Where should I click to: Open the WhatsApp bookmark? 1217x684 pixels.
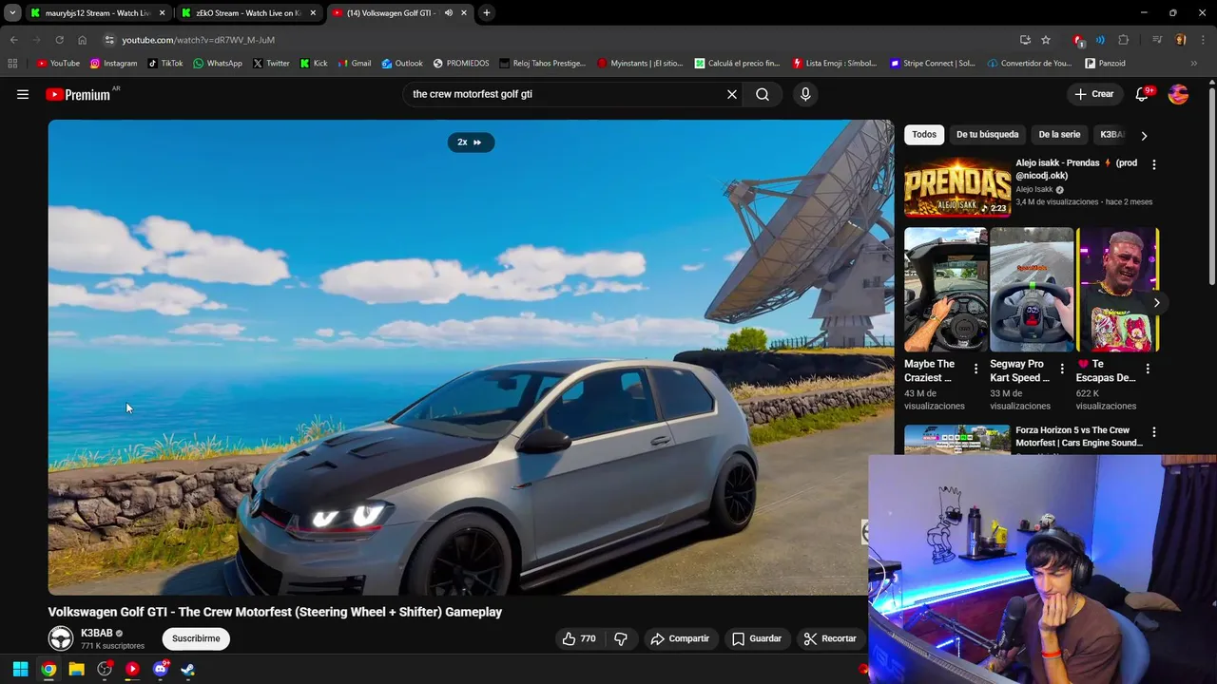[218, 64]
